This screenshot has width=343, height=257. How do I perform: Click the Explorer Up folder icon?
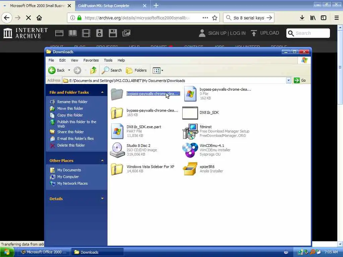coord(93,70)
